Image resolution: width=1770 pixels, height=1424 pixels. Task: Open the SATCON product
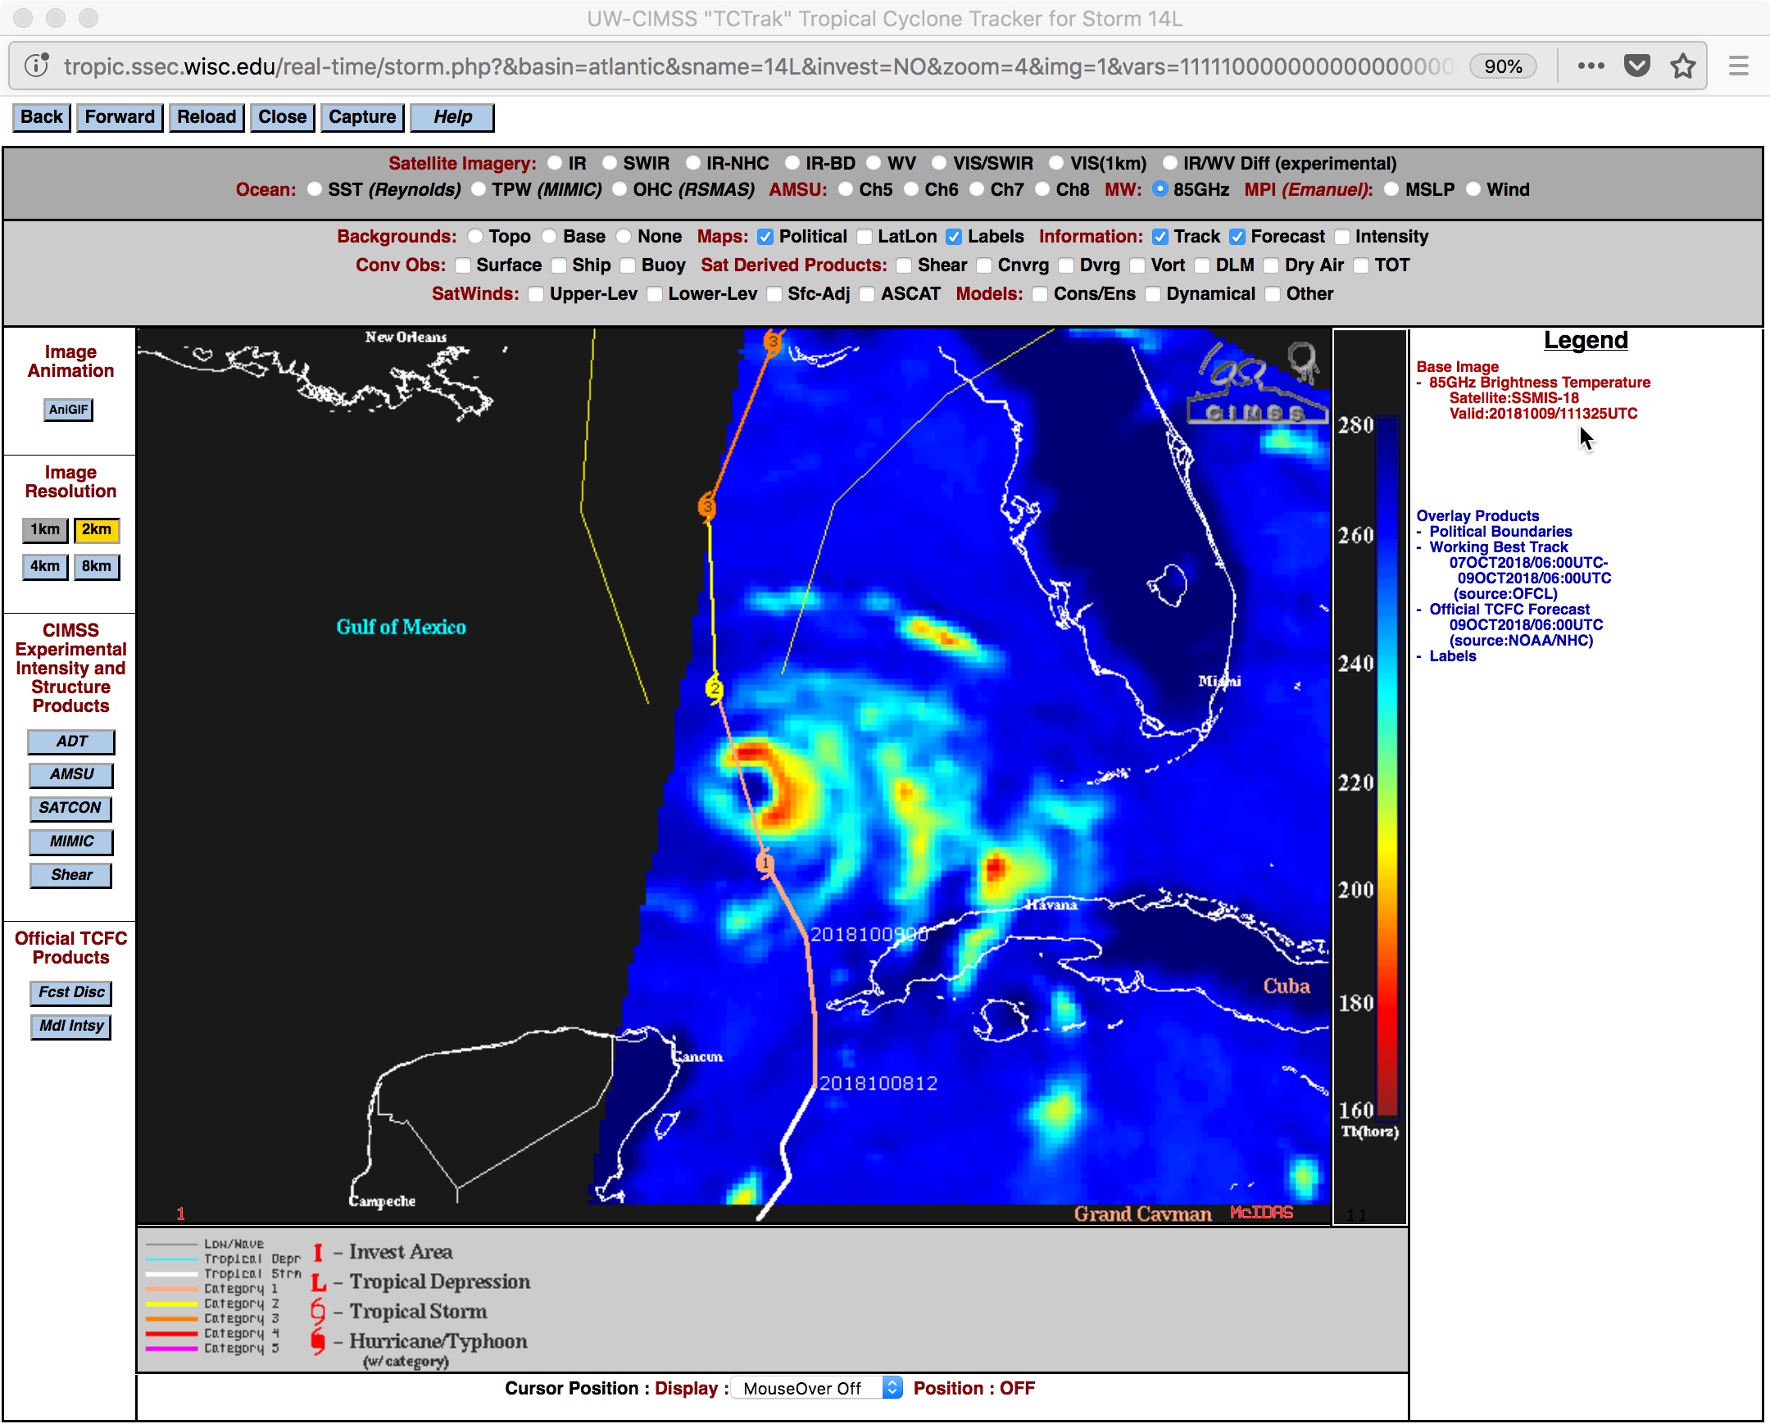pos(70,809)
